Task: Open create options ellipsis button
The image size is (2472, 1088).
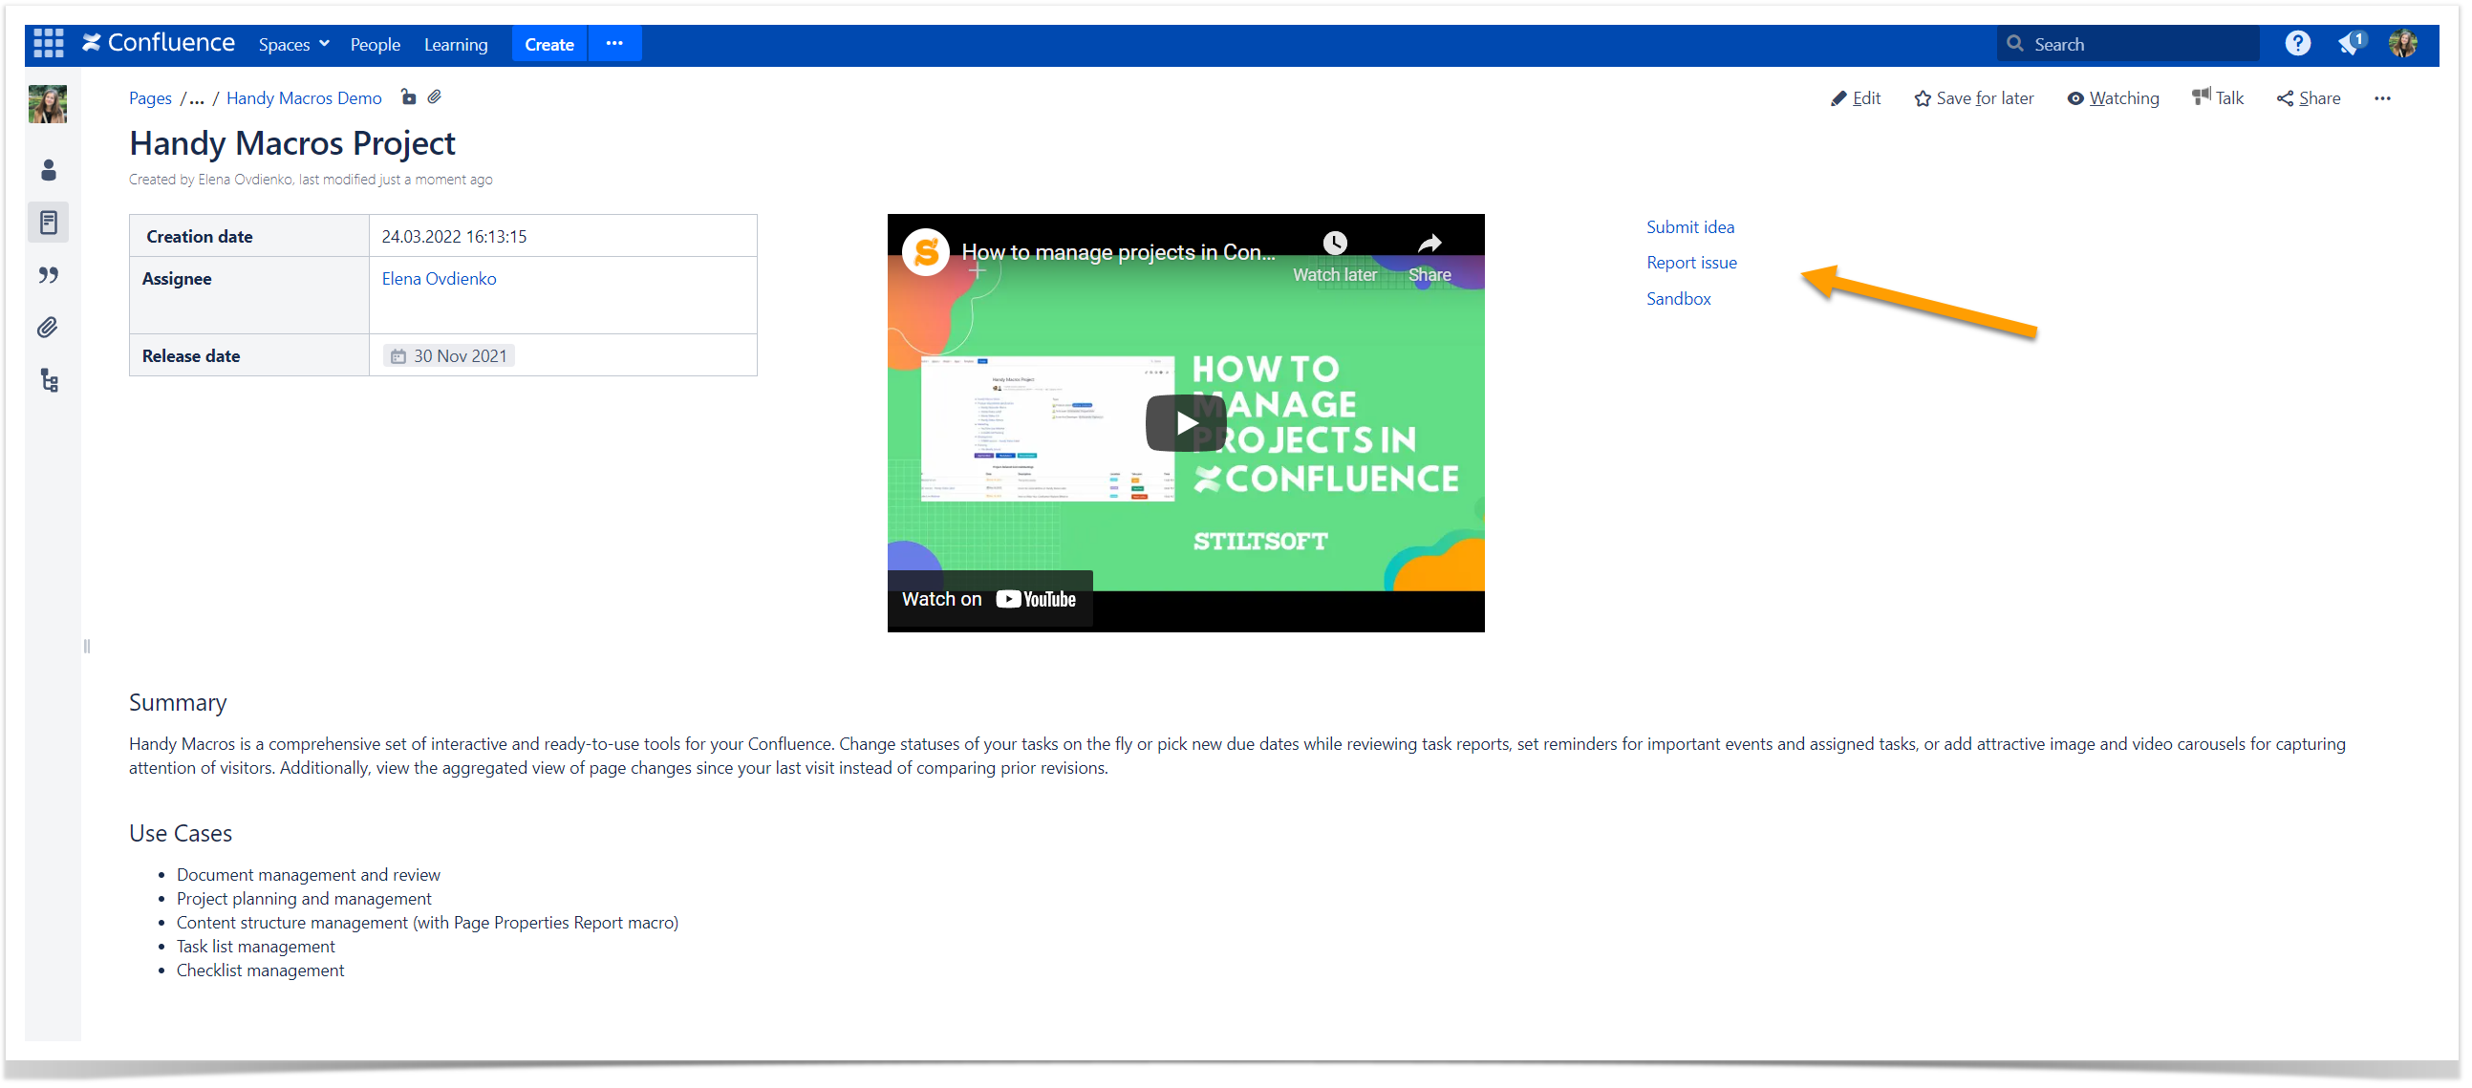Action: [x=615, y=44]
